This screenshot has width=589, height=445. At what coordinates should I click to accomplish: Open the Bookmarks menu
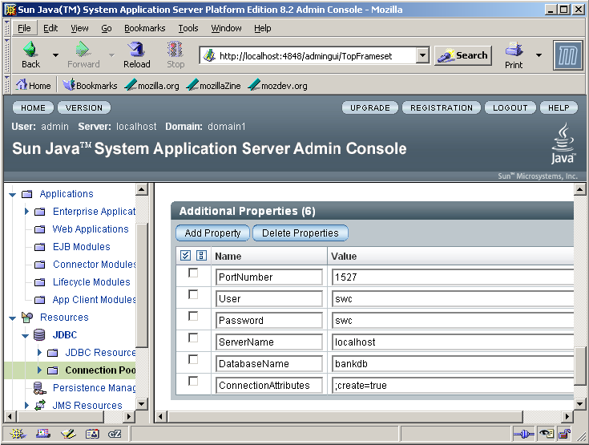pos(144,28)
